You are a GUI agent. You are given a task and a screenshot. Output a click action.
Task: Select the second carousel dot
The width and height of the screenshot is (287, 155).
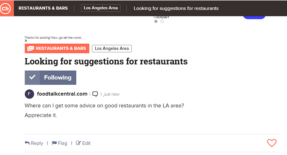click(x=162, y=21)
